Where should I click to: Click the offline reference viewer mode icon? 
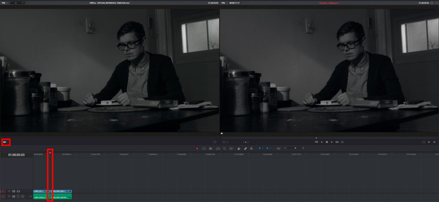[4, 142]
